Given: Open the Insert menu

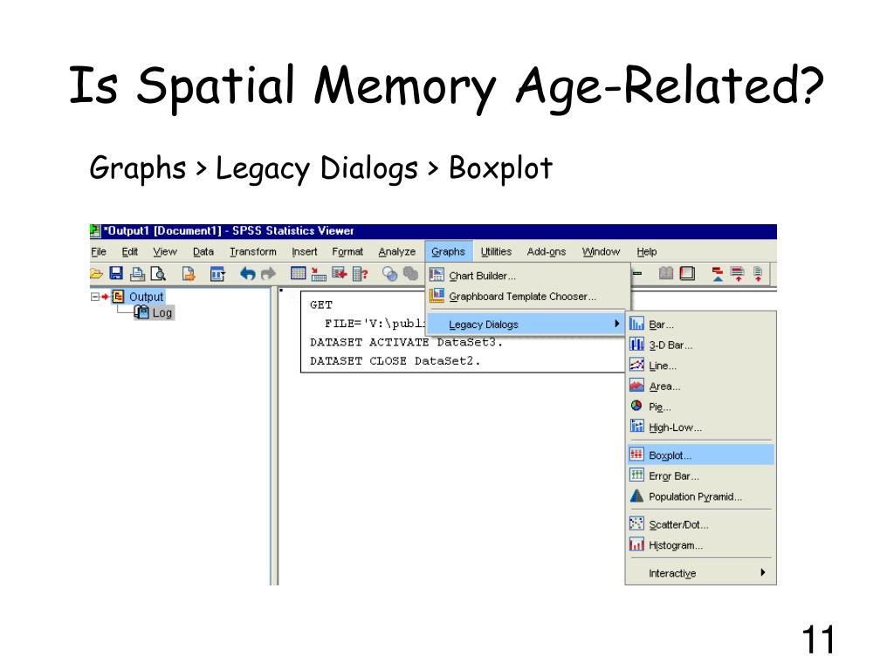Looking at the screenshot, I should [x=305, y=251].
